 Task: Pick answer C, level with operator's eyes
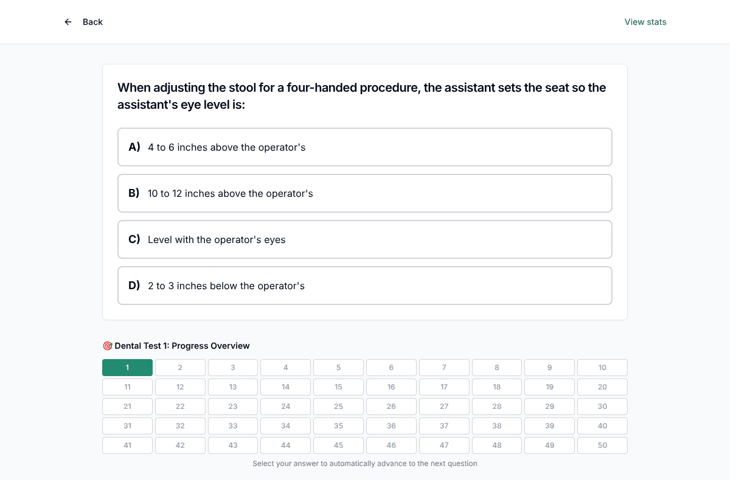[365, 239]
